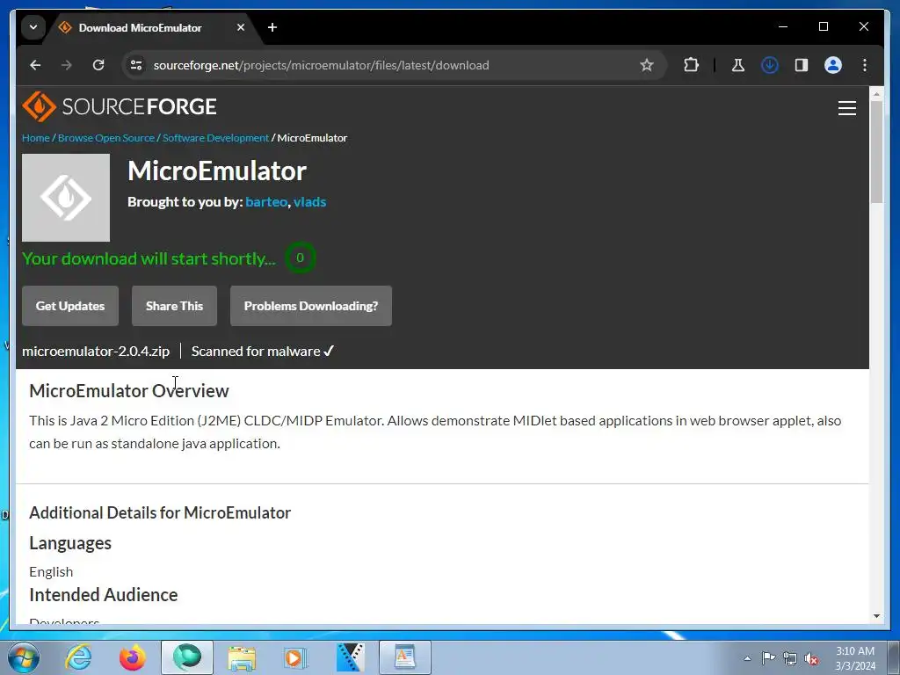View site information icon in address bar

tap(136, 65)
